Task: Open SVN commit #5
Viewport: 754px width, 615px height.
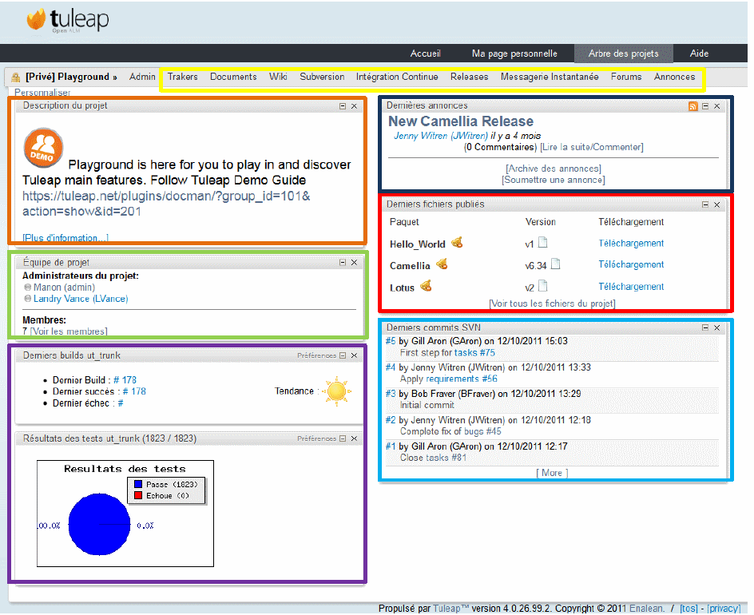Action: (391, 341)
